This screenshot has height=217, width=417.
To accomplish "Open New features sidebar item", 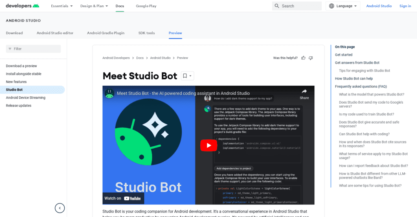I will [x=16, y=82].
